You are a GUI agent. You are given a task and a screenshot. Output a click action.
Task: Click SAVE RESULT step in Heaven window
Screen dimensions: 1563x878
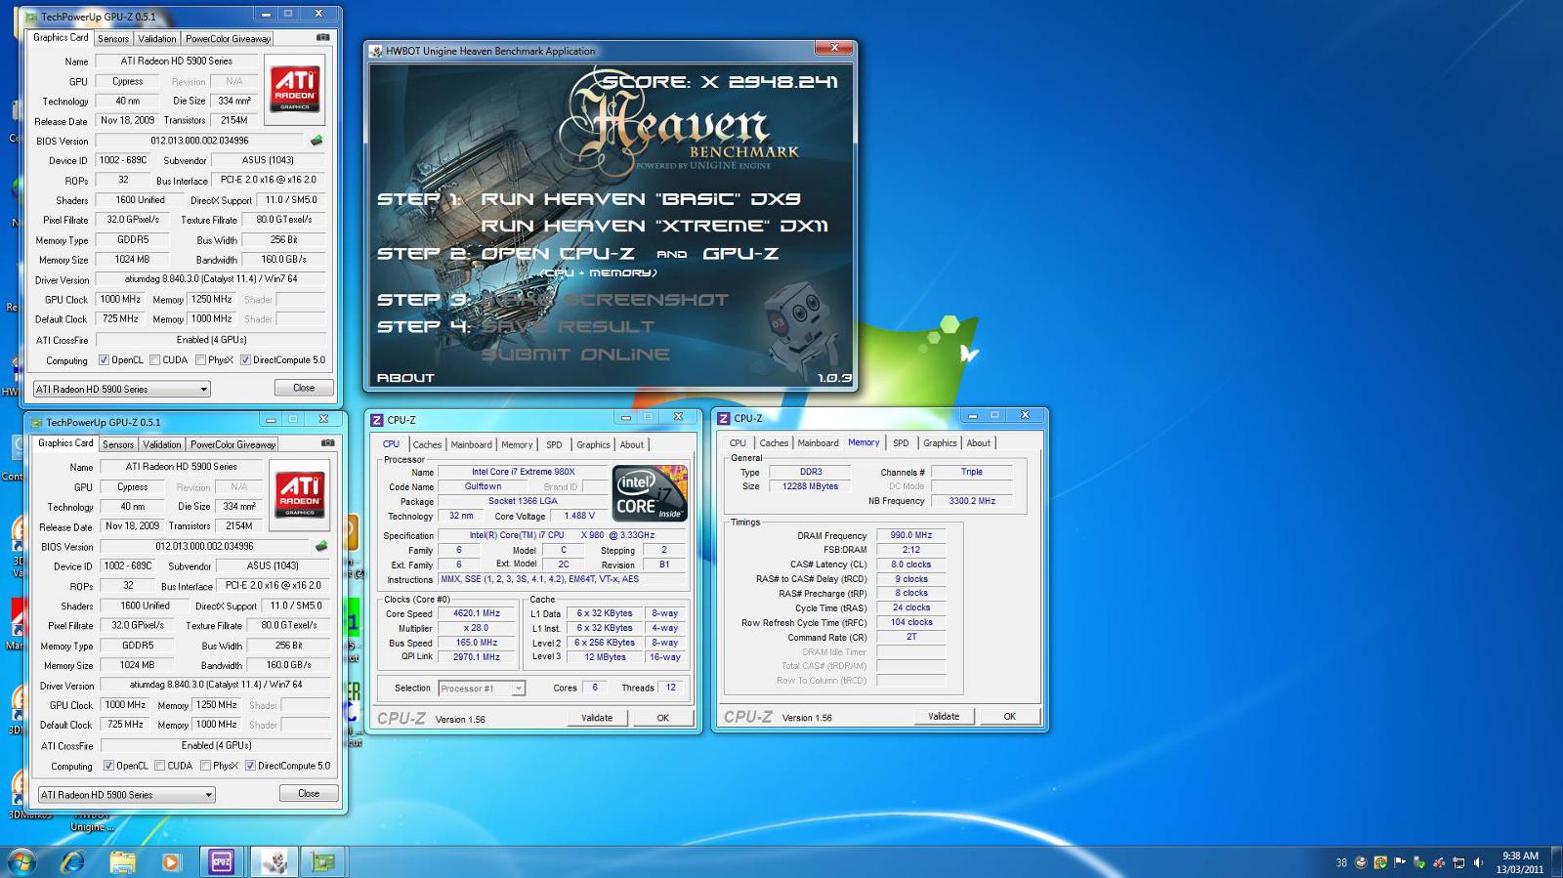pyautogui.click(x=569, y=326)
